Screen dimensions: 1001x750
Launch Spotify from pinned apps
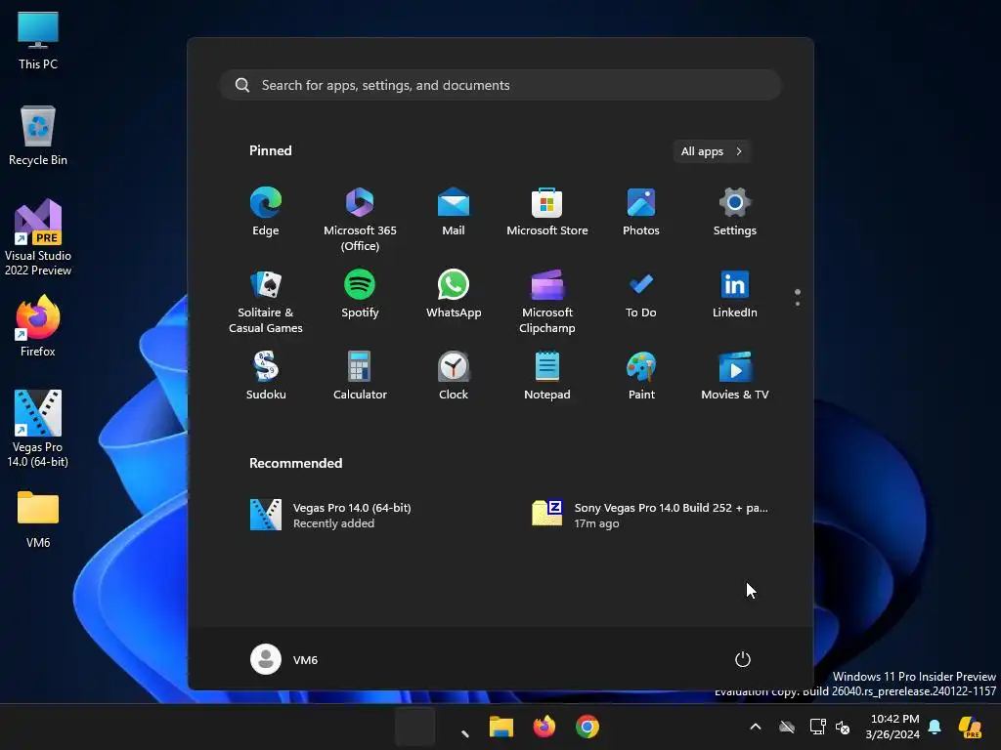[x=360, y=294]
